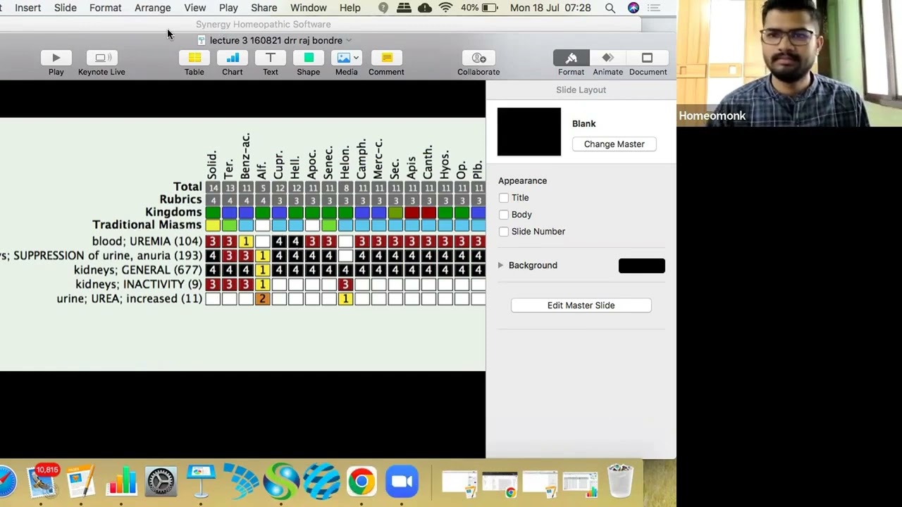Open the Format menu
This screenshot has width=902, height=507.
click(105, 8)
